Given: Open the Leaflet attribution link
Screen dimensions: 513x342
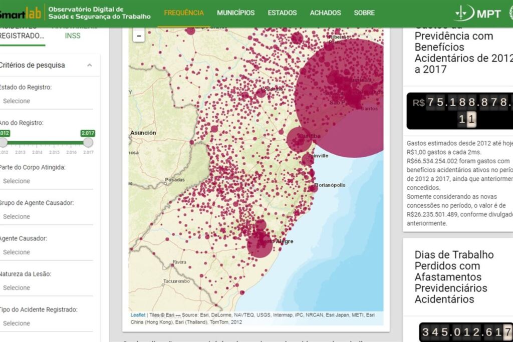Looking at the screenshot, I should pos(138,315).
